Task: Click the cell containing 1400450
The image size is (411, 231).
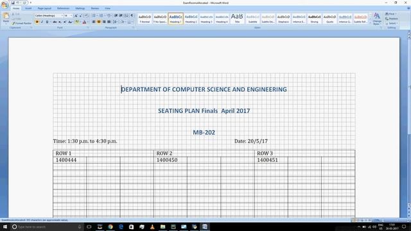Action: click(170, 160)
